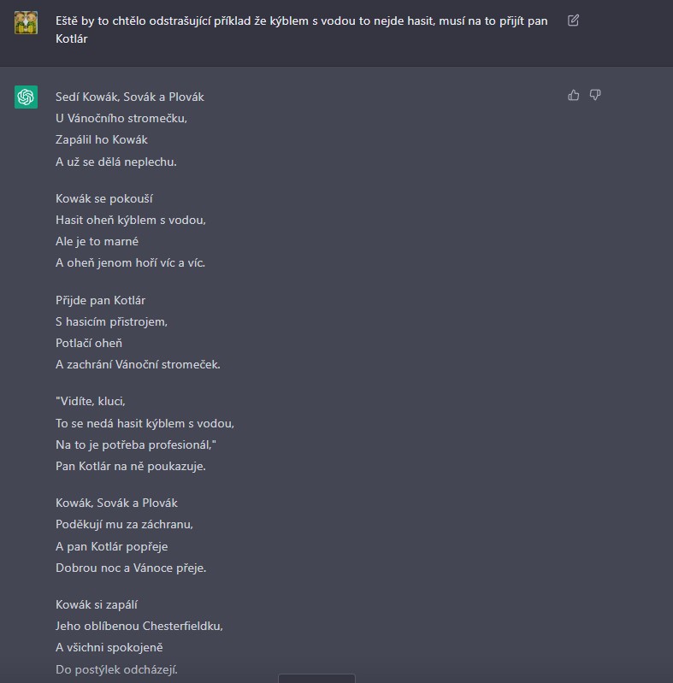Click the partially visible button at bottom edge
This screenshot has height=683, width=673.
tap(316, 678)
